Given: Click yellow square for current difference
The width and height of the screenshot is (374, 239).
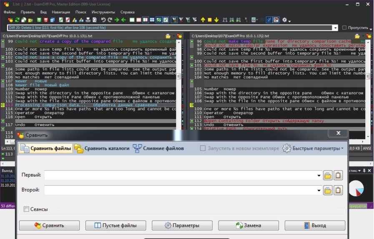Looking at the screenshot, I should pos(210,20).
